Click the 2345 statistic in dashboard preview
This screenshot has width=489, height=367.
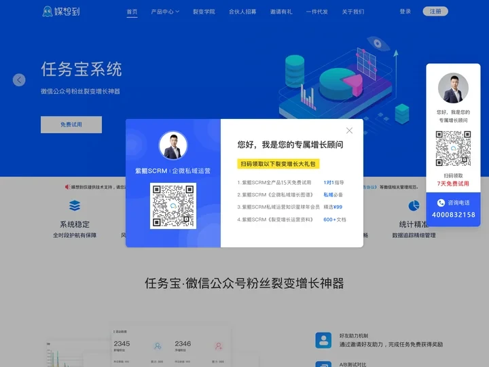[122, 344]
